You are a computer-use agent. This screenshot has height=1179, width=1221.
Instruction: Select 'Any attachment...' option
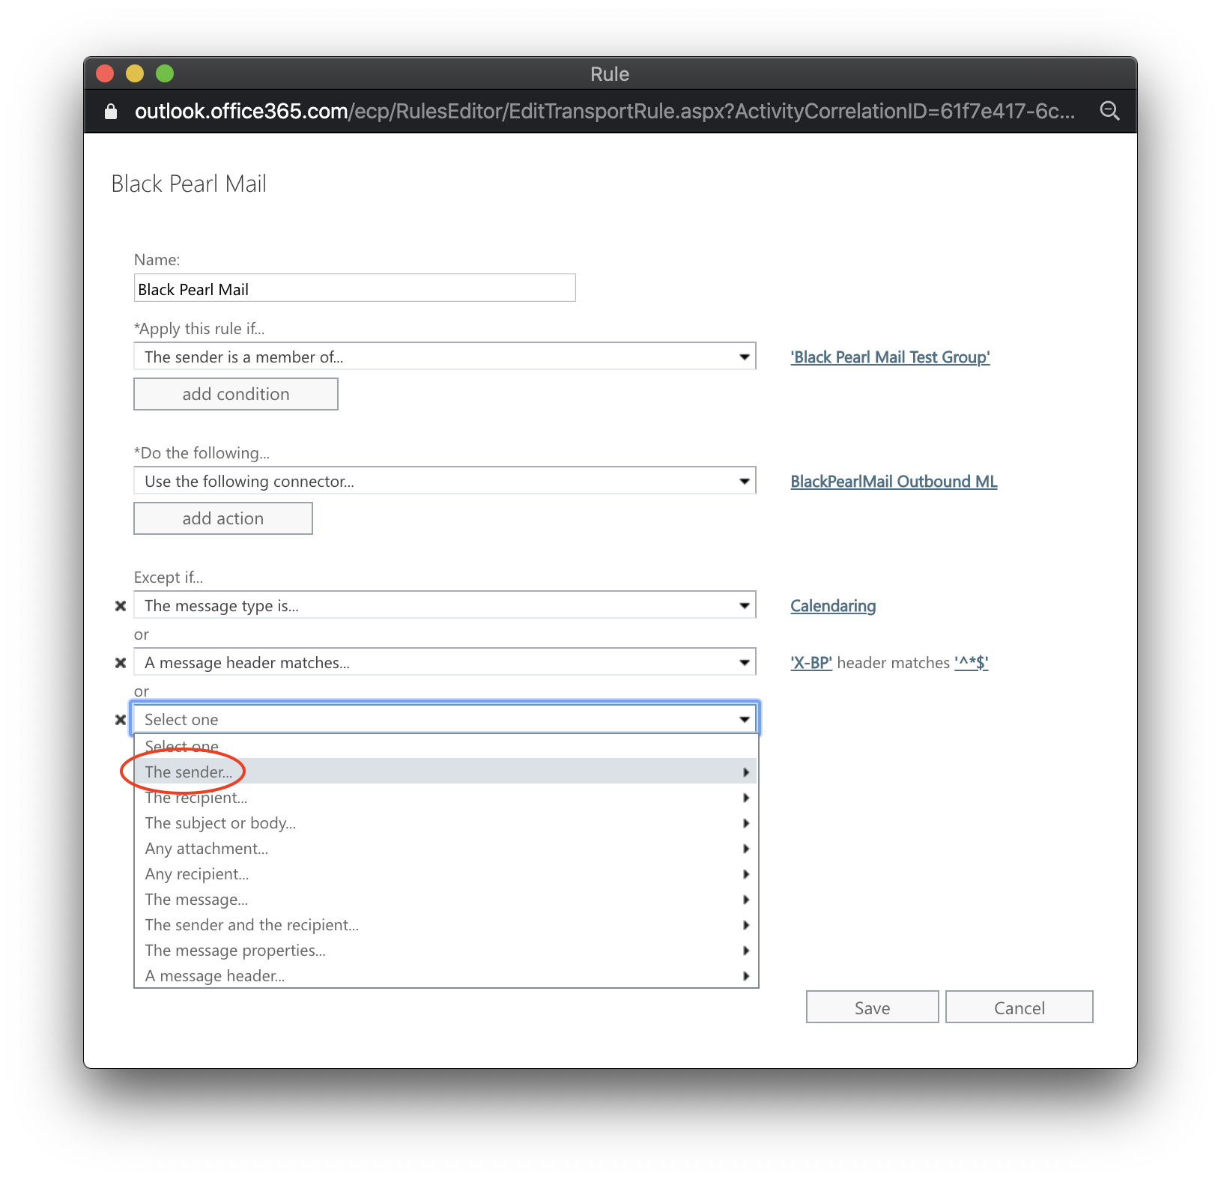point(446,848)
